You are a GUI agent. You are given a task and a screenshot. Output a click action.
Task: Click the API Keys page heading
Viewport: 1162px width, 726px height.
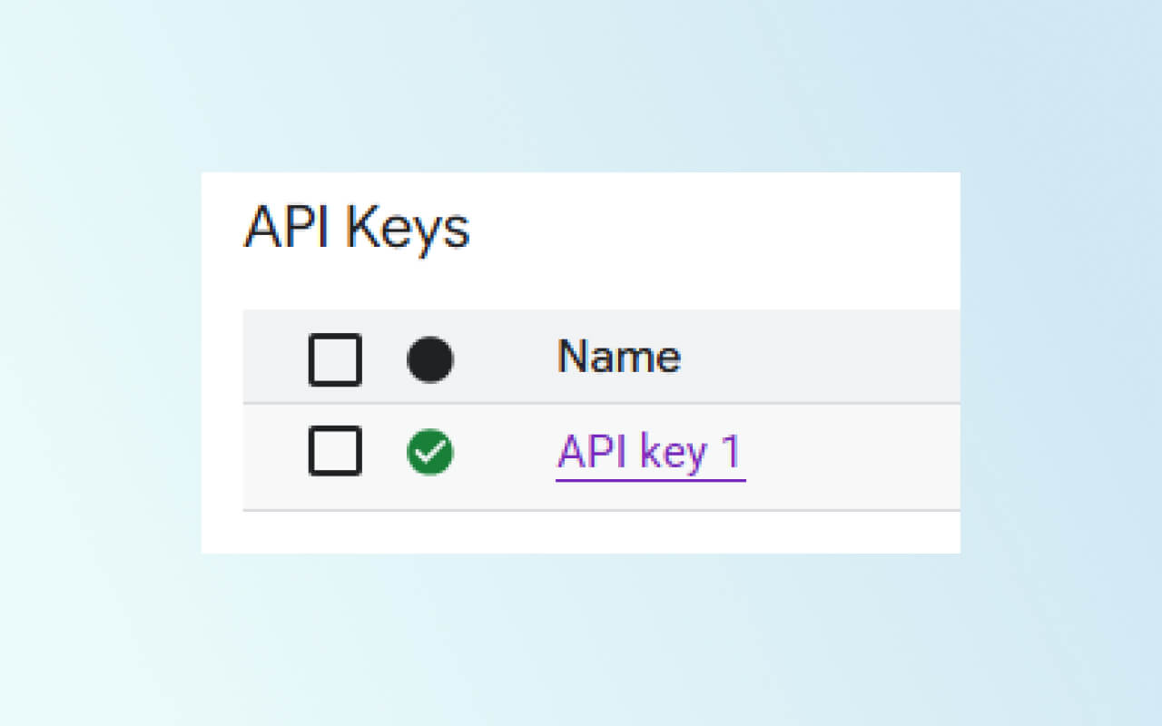(x=357, y=228)
